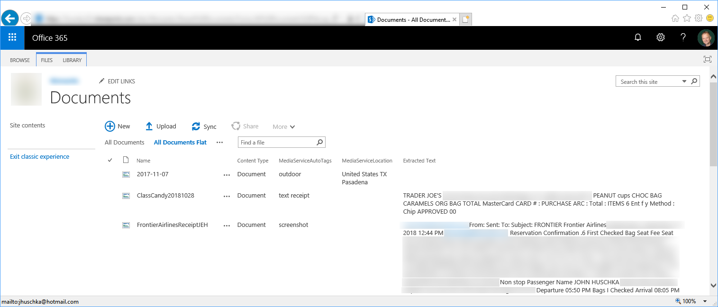Click the Upload arrow icon

(149, 126)
